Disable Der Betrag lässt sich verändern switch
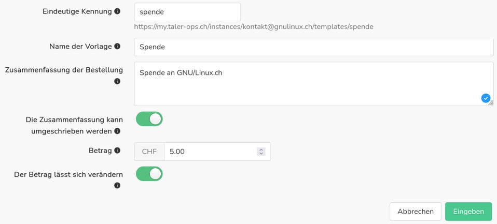Image resolution: width=497 pixels, height=224 pixels. pos(149,174)
